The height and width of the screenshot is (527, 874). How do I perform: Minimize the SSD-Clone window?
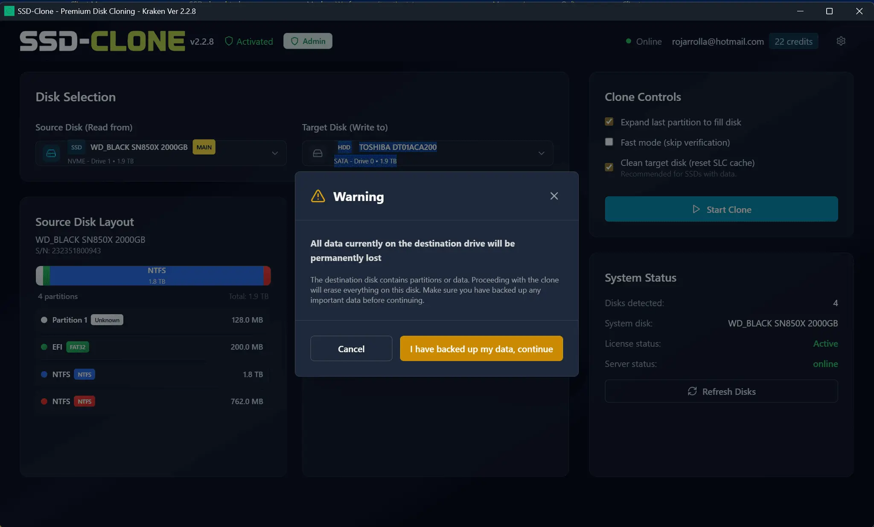(x=800, y=11)
